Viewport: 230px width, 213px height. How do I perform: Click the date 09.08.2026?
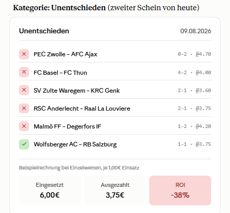[196, 31]
